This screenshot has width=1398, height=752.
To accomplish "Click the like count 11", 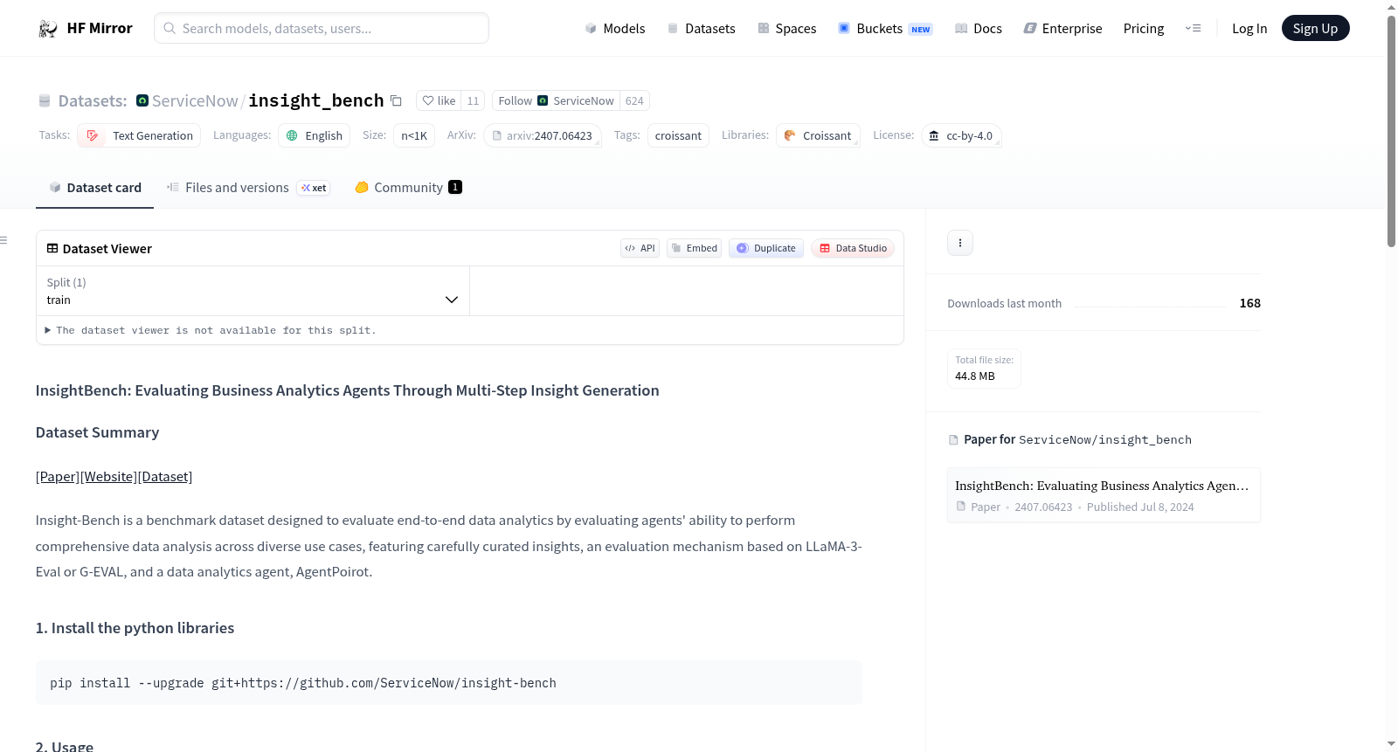I will coord(473,100).
